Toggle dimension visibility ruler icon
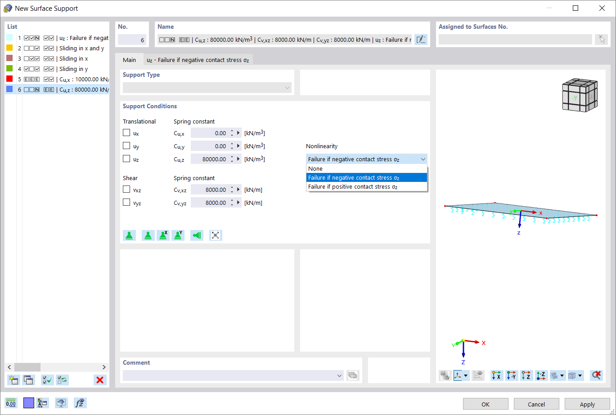This screenshot has height=415, width=616. coord(478,375)
